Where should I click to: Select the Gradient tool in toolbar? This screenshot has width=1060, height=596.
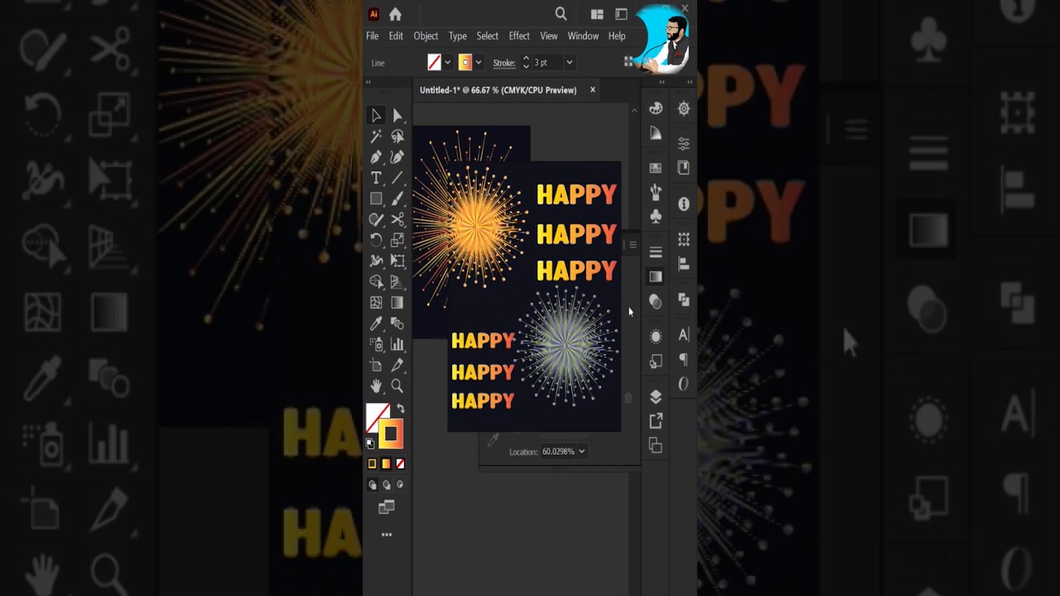[x=397, y=303]
